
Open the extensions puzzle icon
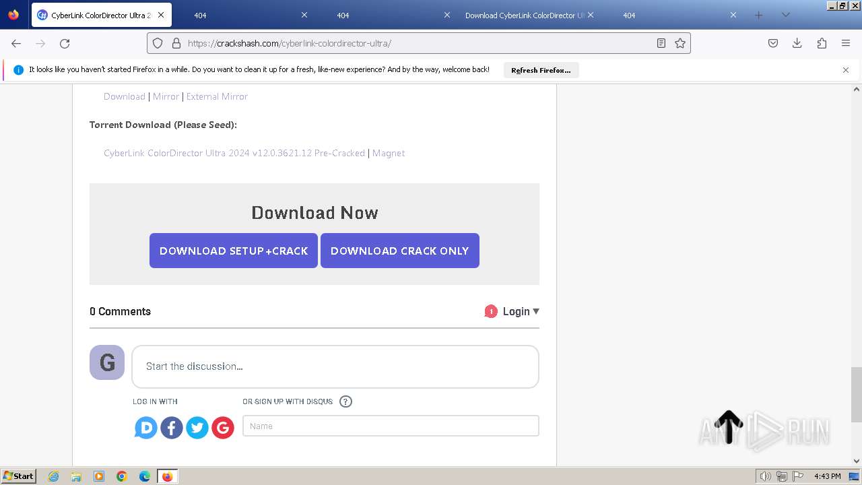pos(822,43)
